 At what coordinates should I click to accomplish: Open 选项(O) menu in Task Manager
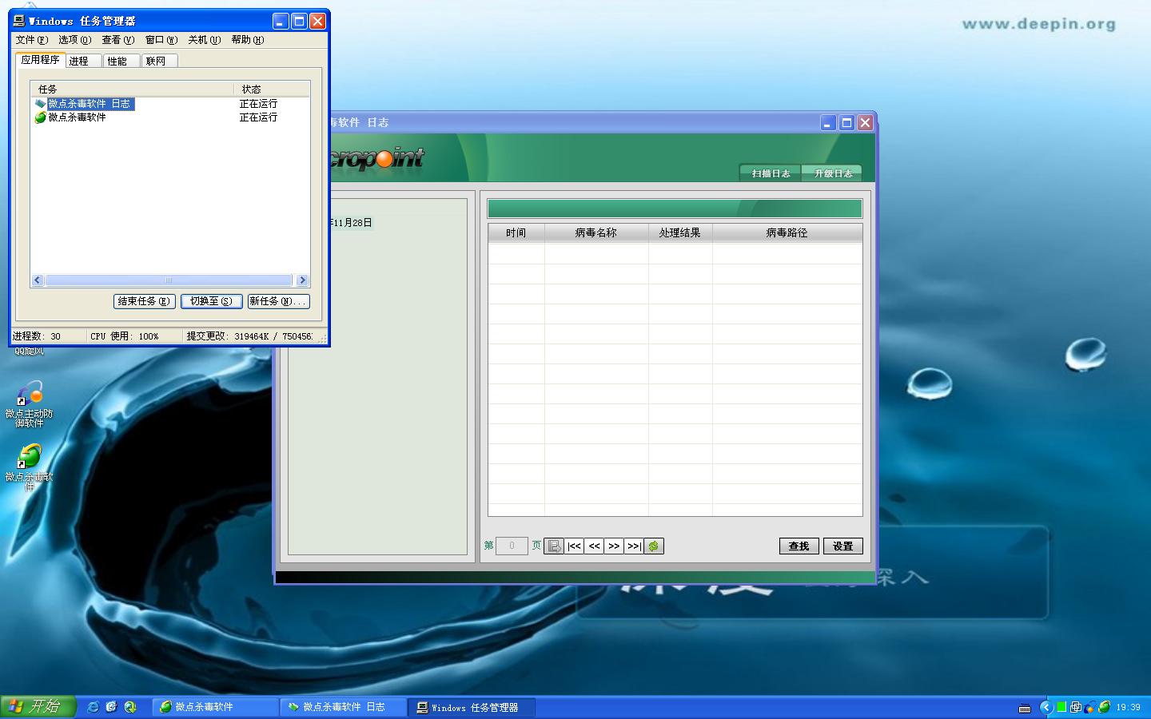click(75, 40)
